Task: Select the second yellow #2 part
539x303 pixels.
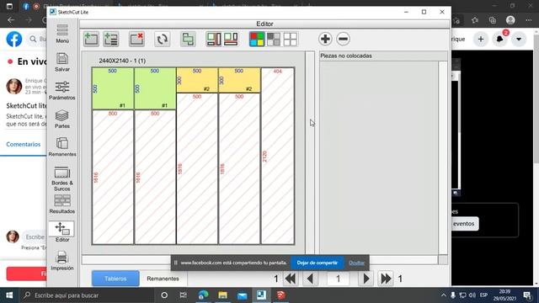Action: point(239,80)
